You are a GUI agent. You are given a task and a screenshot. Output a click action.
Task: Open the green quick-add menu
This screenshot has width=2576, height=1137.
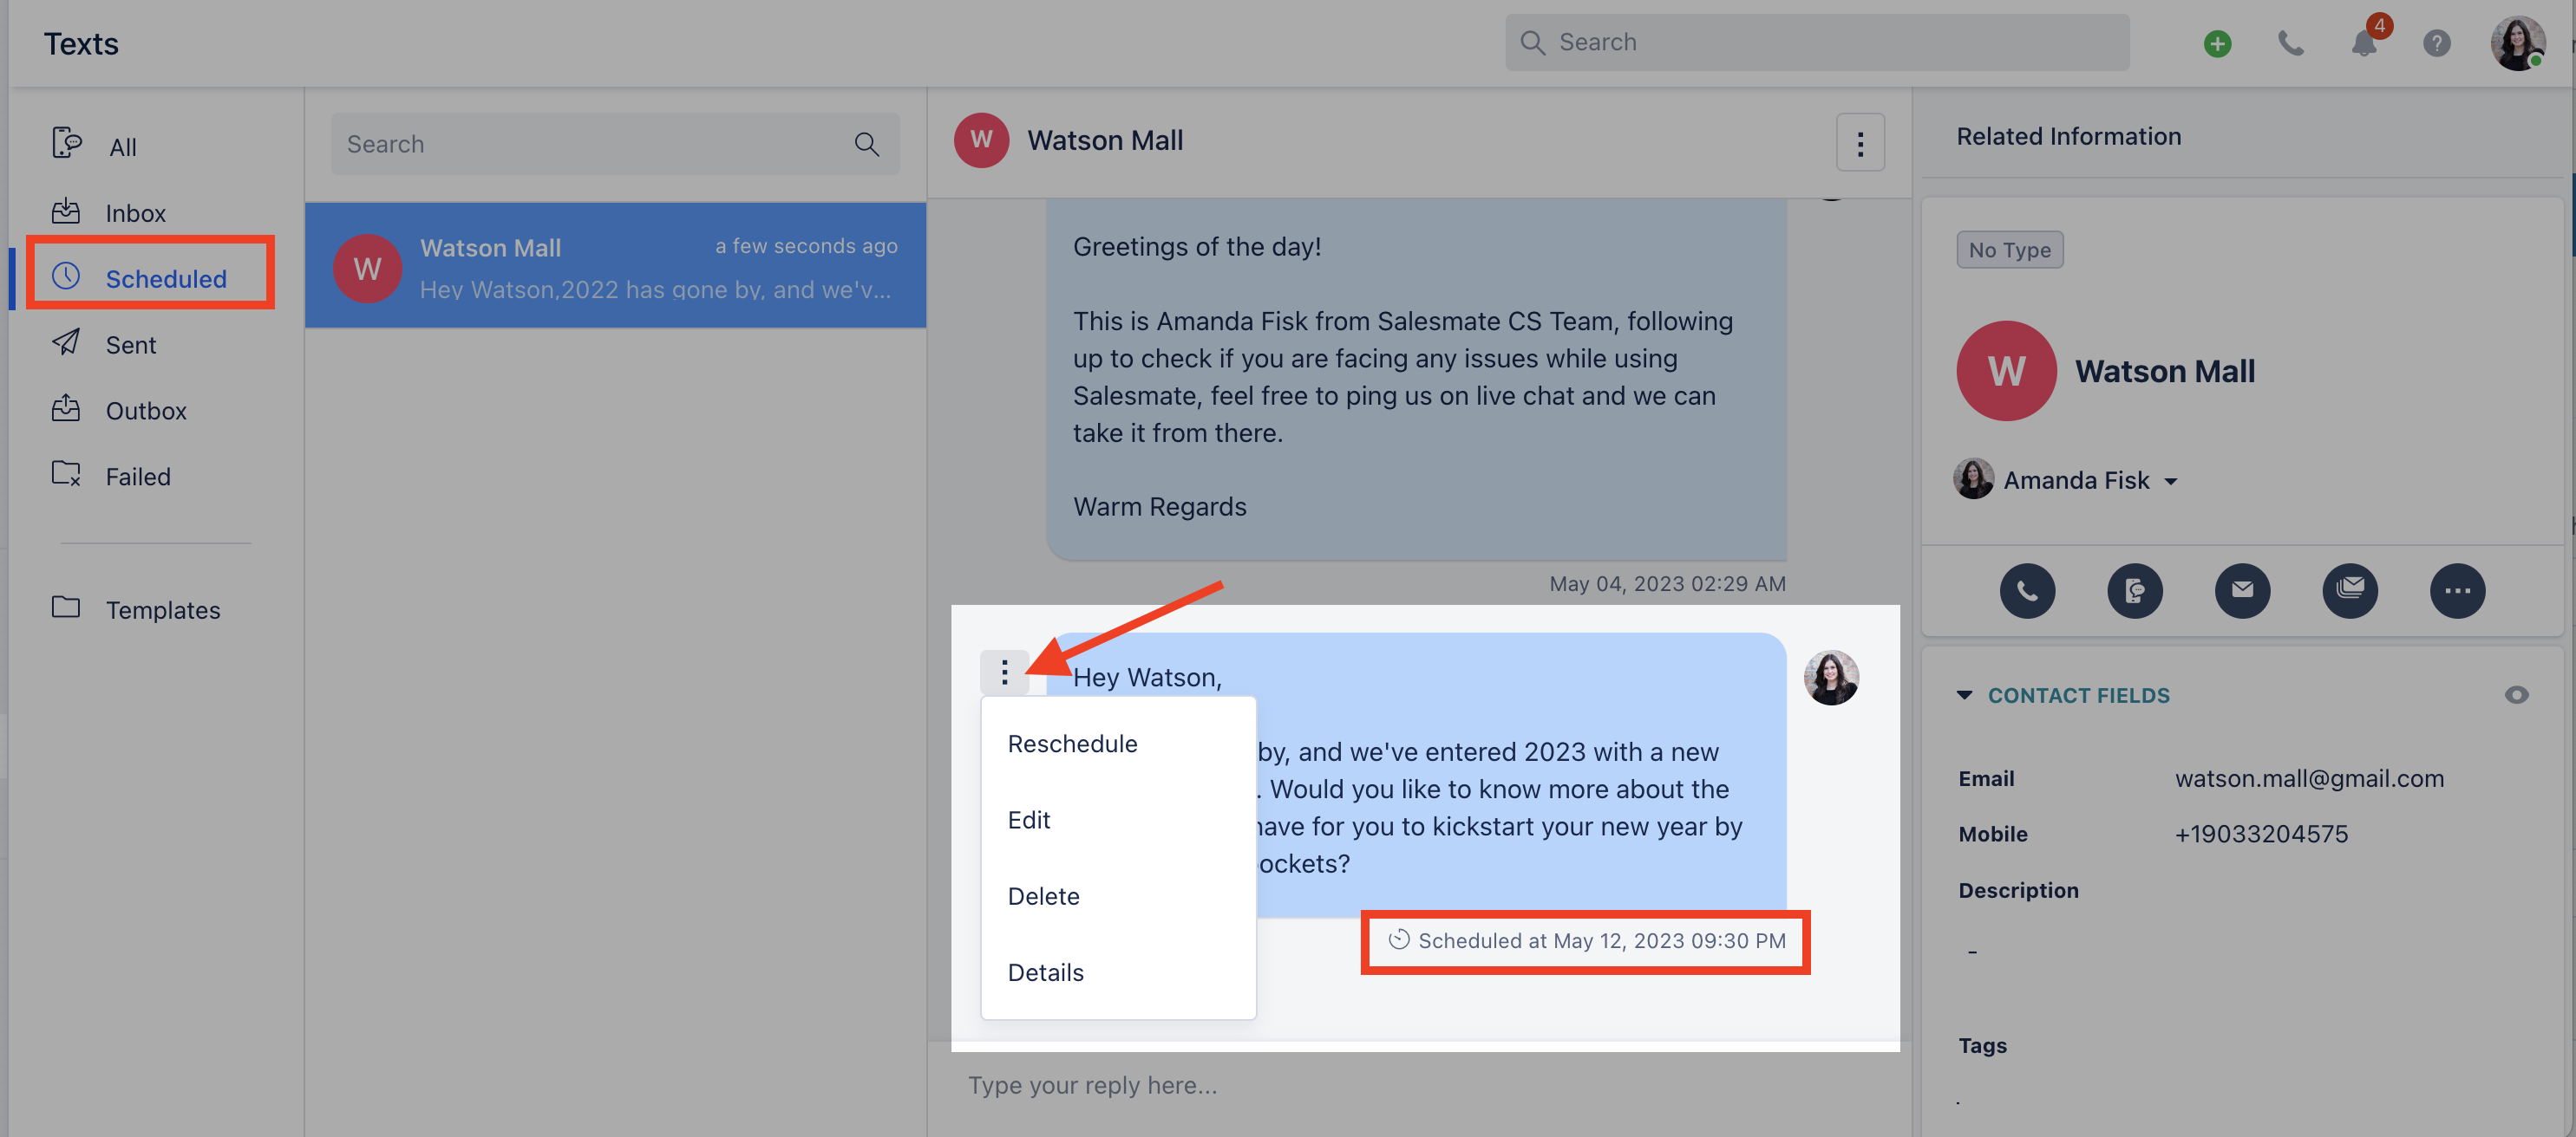[2216, 43]
